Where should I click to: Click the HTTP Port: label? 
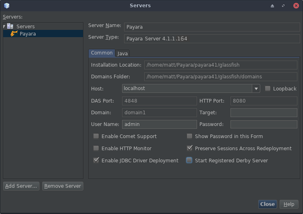click(212, 101)
